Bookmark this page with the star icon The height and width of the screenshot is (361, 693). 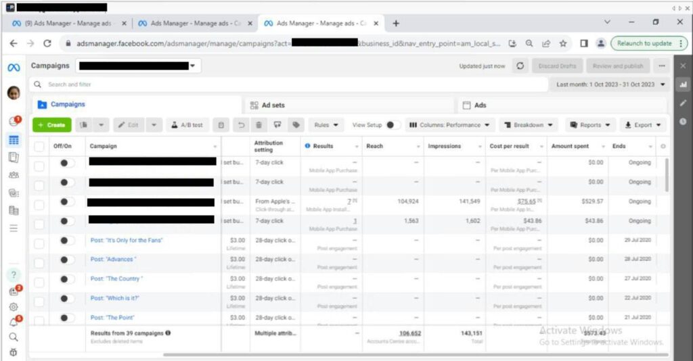563,43
